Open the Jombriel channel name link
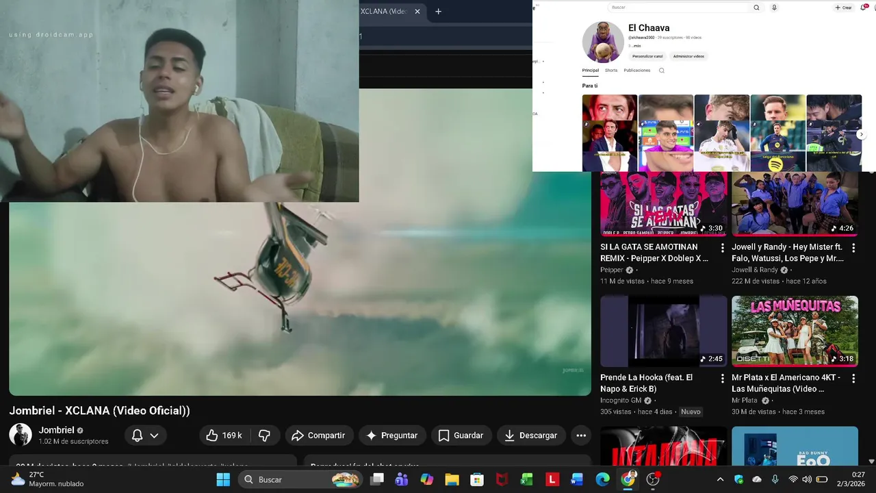 point(56,430)
